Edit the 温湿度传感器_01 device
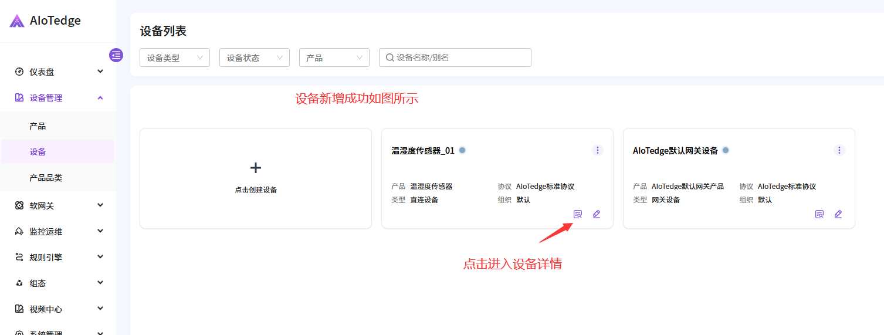Viewport: 884px width, 335px height. pos(597,214)
